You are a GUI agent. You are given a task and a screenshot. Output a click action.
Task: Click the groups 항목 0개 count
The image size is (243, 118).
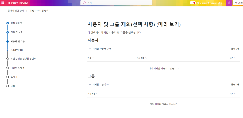point(235,84)
